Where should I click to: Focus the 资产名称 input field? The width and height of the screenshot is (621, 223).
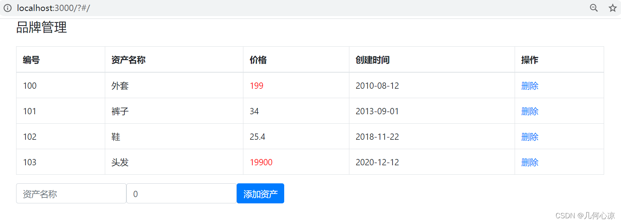71,194
